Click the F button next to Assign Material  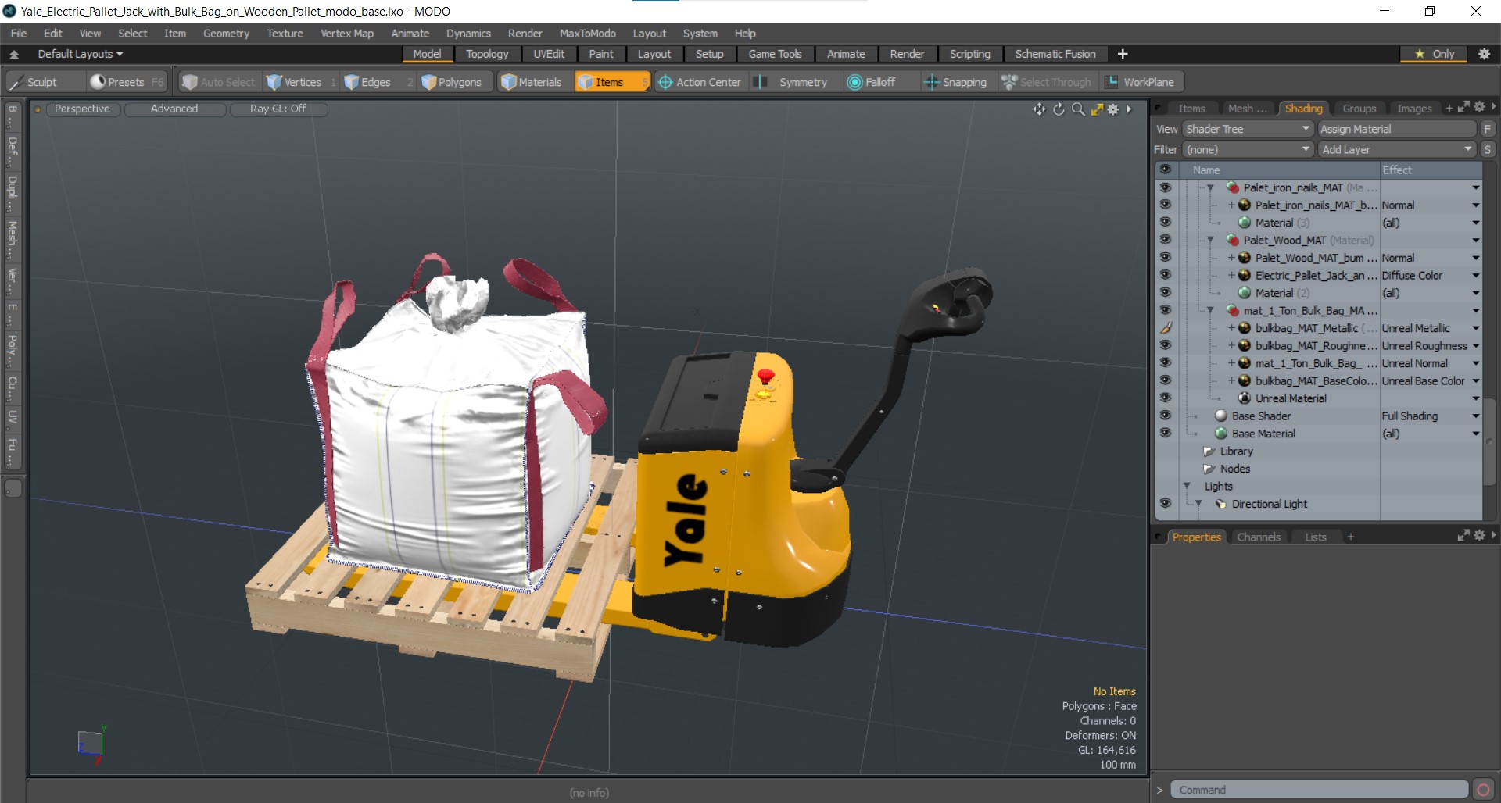point(1487,129)
